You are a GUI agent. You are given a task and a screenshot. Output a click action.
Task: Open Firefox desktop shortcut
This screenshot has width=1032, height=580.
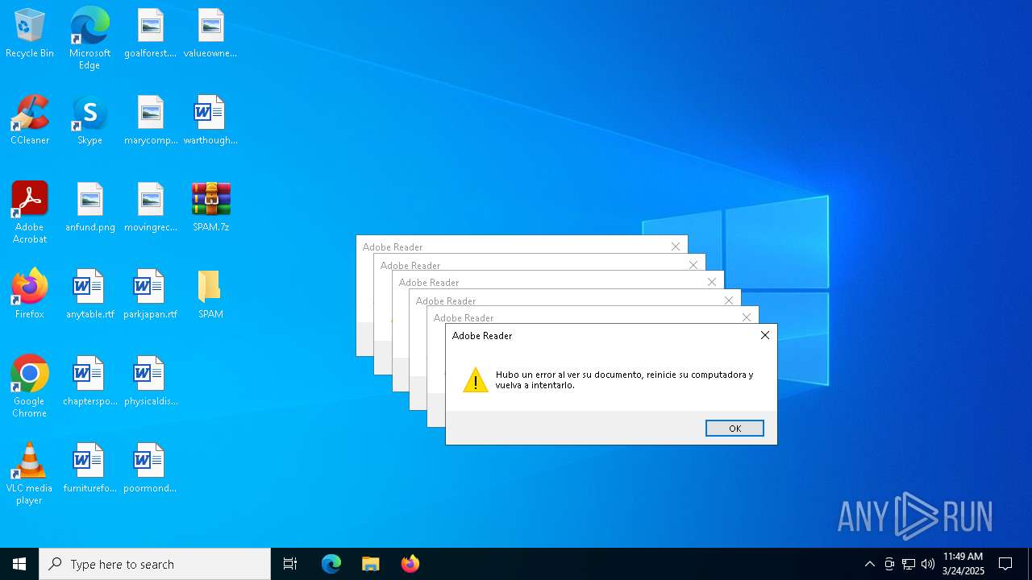30,295
